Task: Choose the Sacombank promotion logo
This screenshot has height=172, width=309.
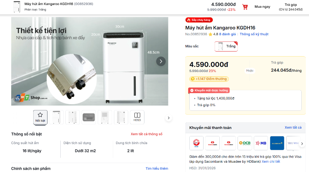Action: point(277,143)
